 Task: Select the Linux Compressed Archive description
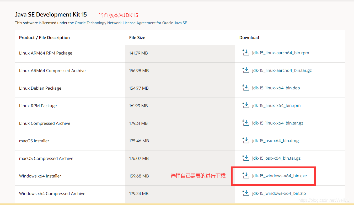click(x=45, y=123)
